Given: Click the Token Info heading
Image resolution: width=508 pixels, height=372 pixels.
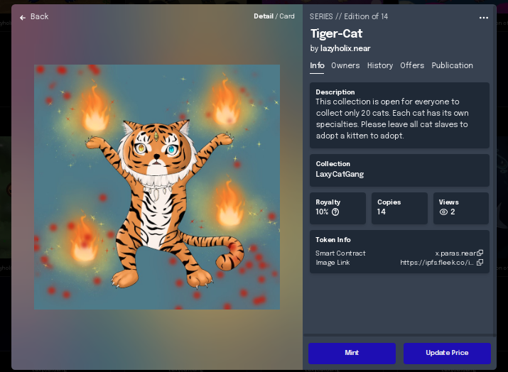Looking at the screenshot, I should tap(333, 240).
